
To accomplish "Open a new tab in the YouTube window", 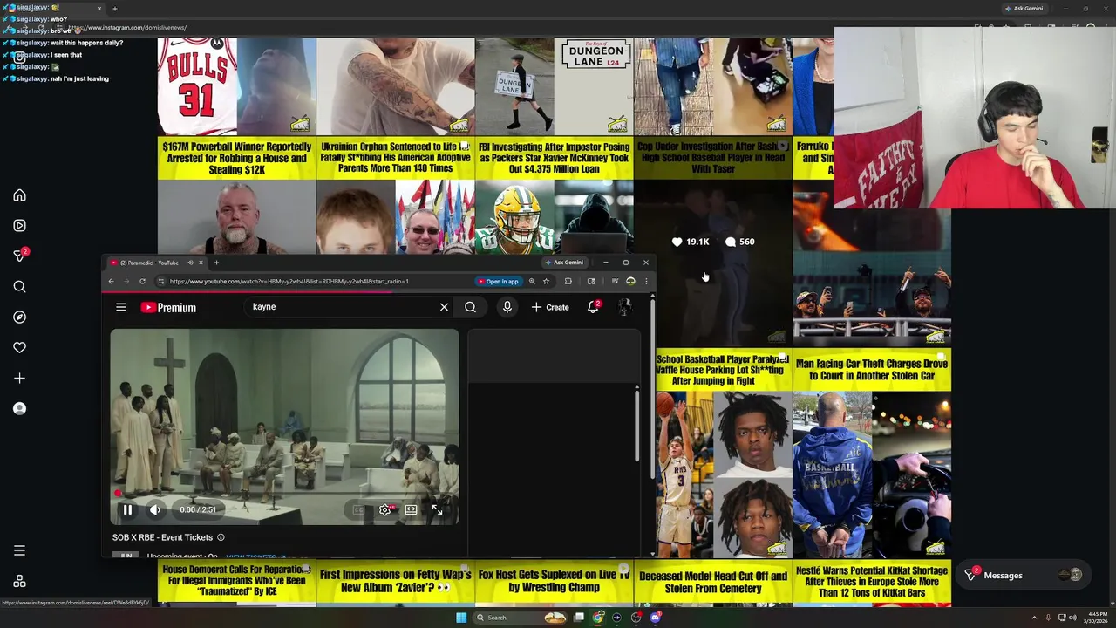I will [216, 263].
